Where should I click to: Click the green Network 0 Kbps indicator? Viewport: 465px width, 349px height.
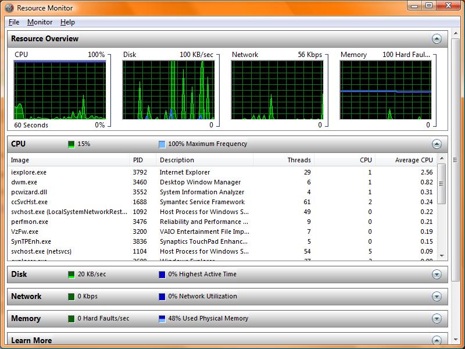point(71,297)
